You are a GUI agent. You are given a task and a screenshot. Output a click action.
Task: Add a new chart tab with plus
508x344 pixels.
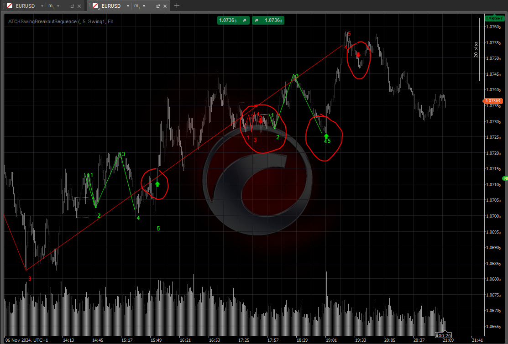pos(177,5)
